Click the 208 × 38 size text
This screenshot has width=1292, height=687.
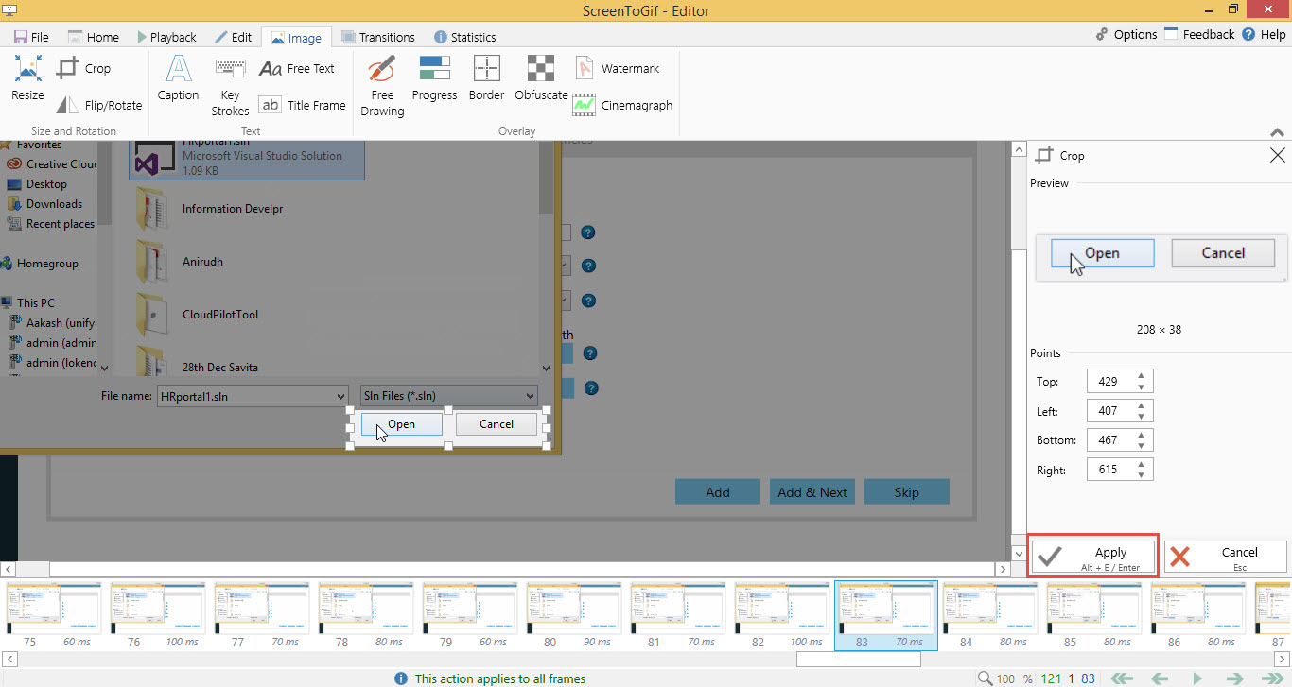pos(1159,330)
